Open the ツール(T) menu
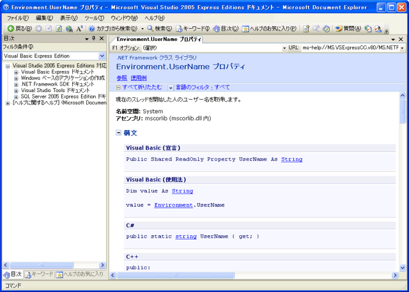The image size is (409, 292). (x=94, y=18)
